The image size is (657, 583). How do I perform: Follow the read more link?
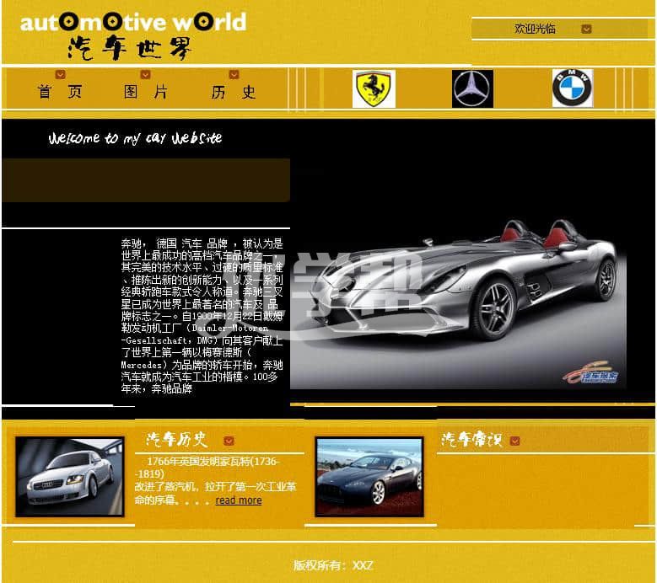click(239, 500)
